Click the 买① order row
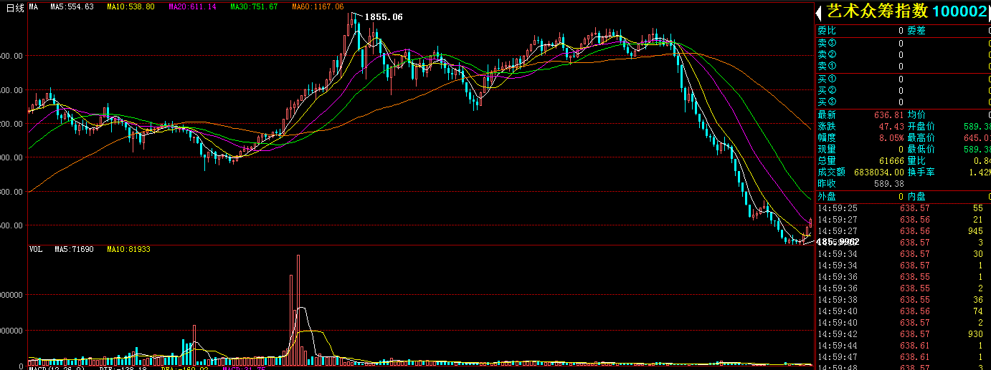Screen dimensions: 991x370 (x=827, y=79)
